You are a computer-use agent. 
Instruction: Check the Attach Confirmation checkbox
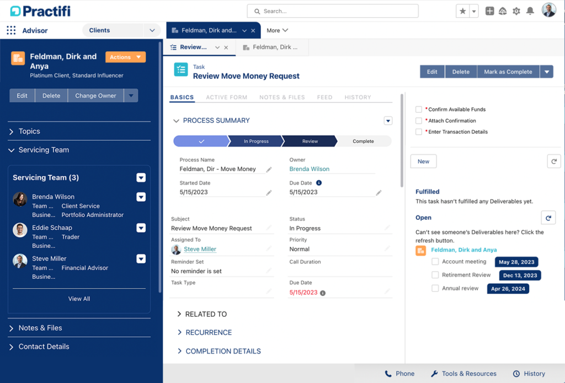[x=418, y=120]
